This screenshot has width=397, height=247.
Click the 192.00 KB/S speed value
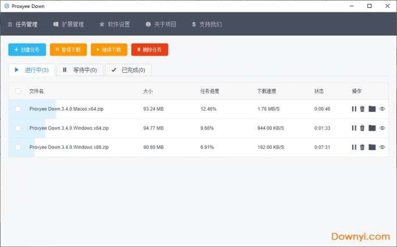pos(271,147)
